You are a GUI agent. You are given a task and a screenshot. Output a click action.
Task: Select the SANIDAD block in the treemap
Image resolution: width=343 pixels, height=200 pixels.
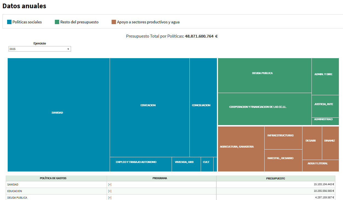pyautogui.click(x=57, y=112)
